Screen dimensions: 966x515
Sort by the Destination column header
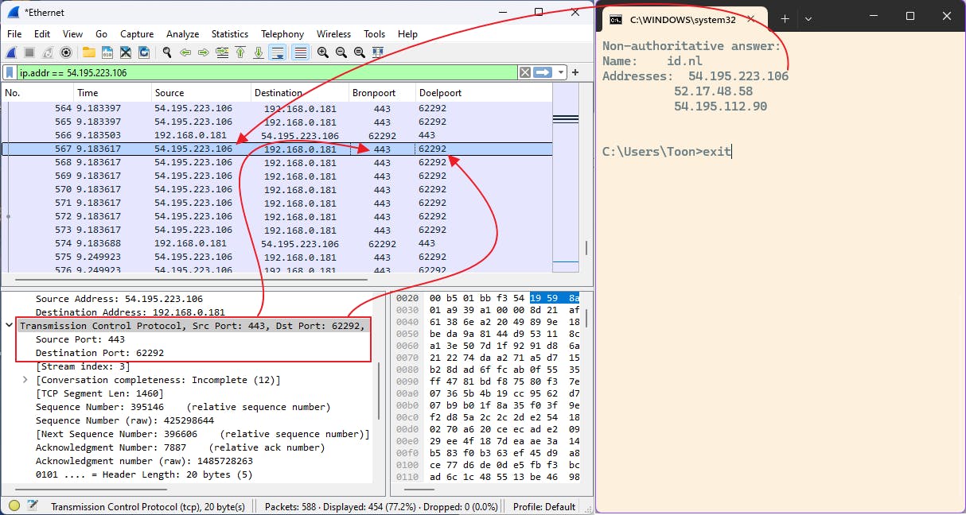click(x=300, y=93)
